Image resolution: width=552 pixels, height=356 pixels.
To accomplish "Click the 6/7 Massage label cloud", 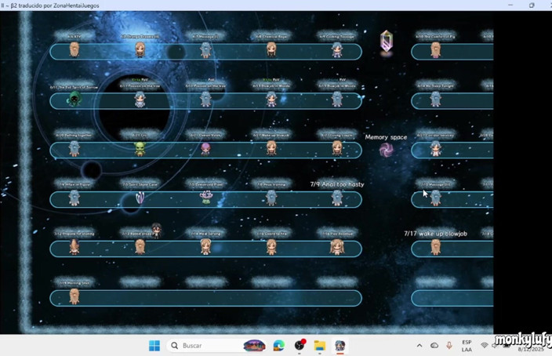I will [205, 36].
